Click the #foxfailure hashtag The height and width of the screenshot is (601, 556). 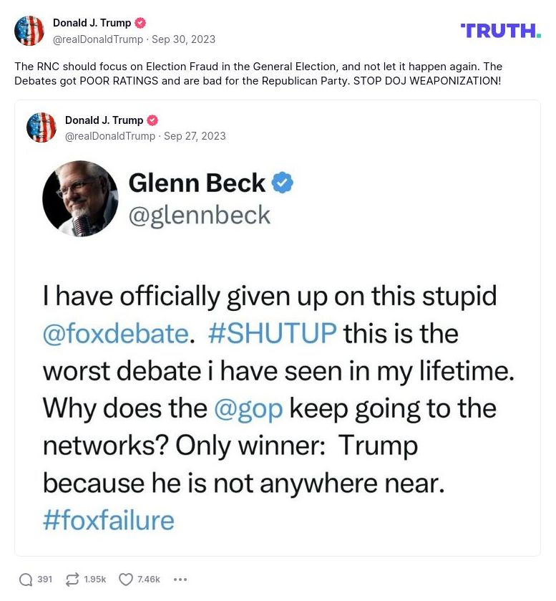[109, 520]
